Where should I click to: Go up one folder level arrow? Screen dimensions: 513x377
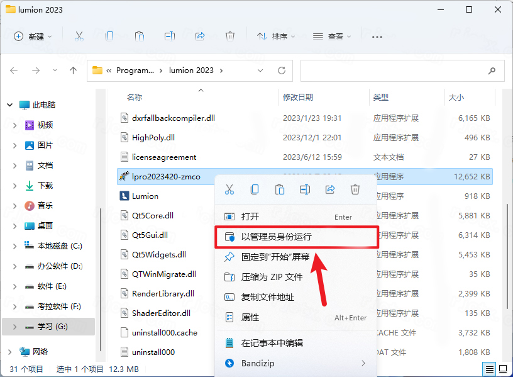point(74,70)
